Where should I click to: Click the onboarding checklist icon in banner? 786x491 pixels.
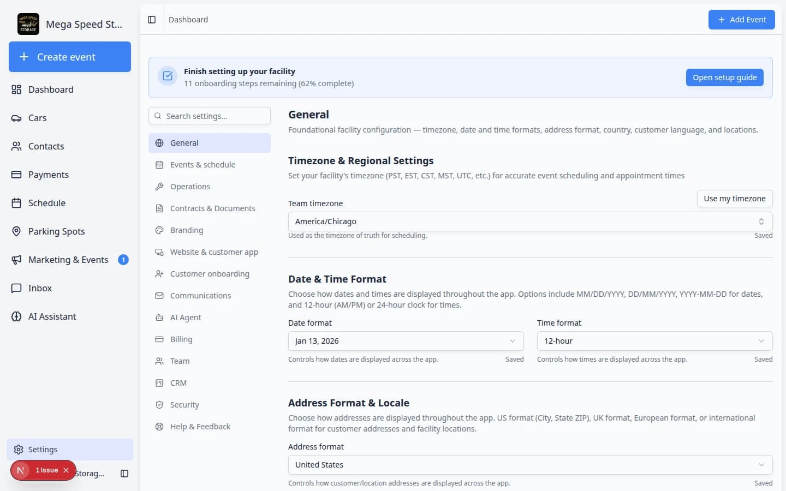168,76
